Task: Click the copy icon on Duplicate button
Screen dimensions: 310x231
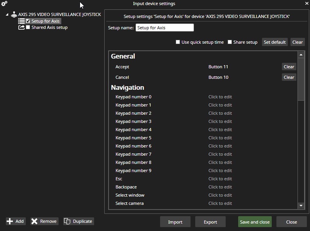Action: point(67,221)
